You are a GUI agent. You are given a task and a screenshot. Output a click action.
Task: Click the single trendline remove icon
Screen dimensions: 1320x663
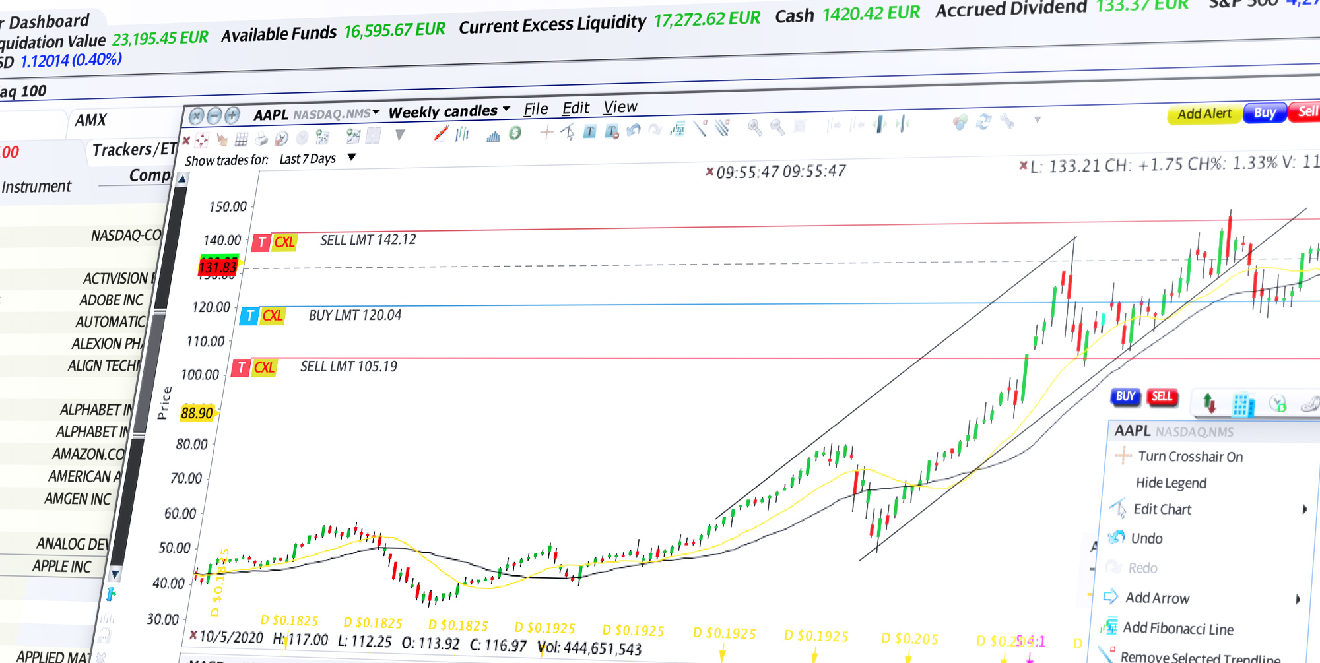[x=700, y=127]
